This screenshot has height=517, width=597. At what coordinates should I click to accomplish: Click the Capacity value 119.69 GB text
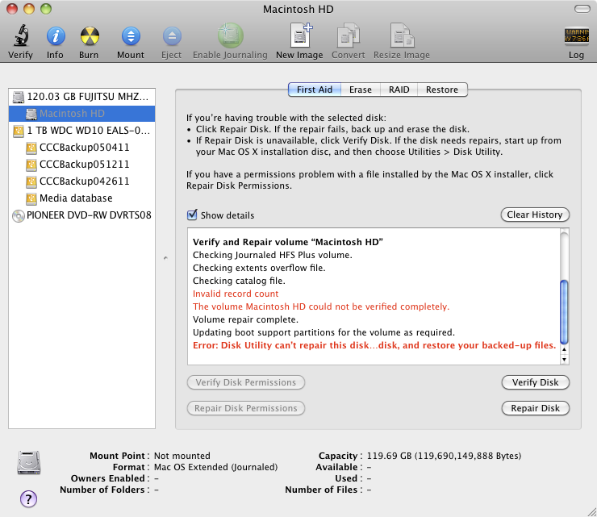tap(444, 456)
